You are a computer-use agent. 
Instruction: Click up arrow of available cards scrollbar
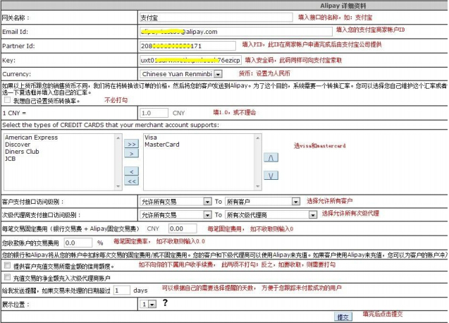(118, 138)
